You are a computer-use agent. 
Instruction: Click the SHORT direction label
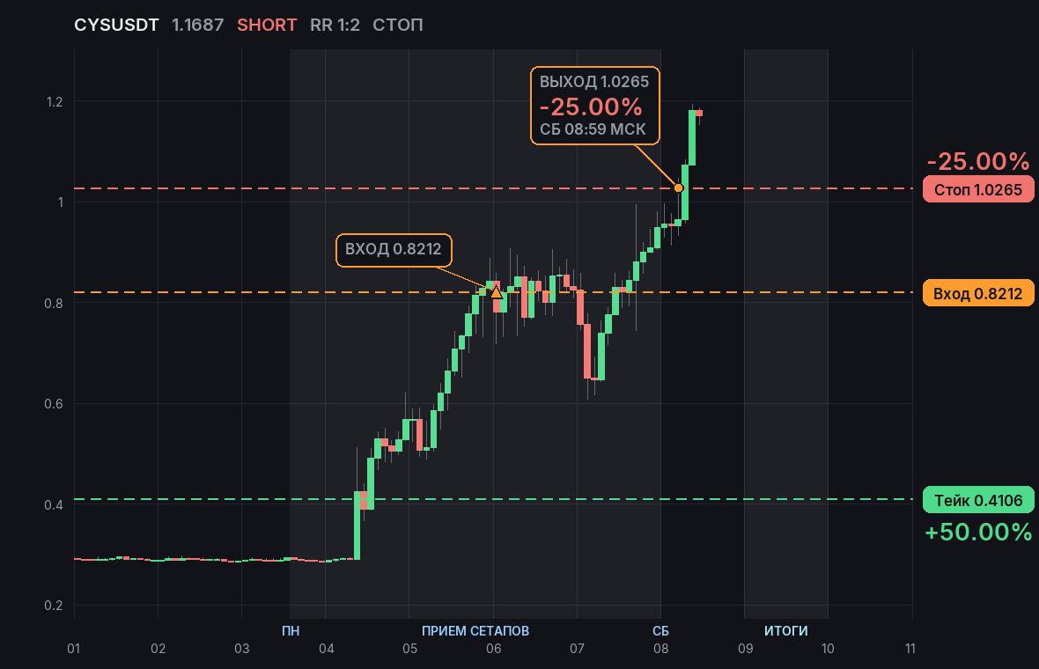(267, 26)
